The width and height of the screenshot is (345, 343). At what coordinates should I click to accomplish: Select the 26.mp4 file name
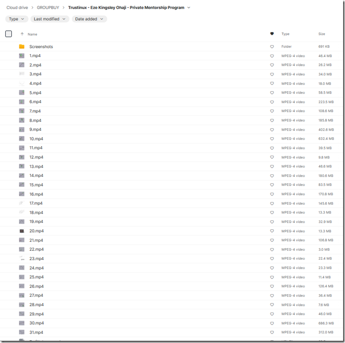37,286
